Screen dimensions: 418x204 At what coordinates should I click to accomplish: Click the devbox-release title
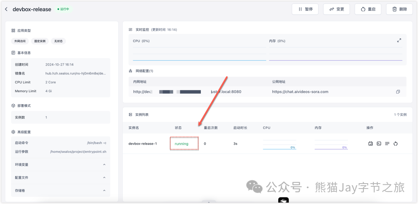click(x=32, y=9)
